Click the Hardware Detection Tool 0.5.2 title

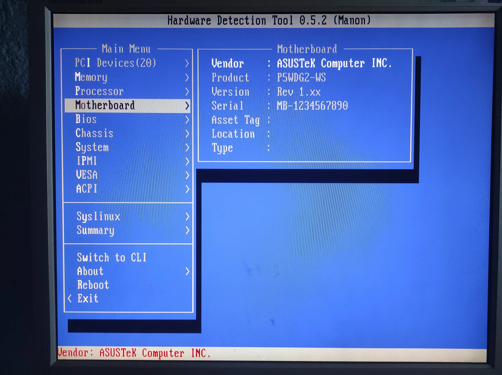tap(269, 20)
